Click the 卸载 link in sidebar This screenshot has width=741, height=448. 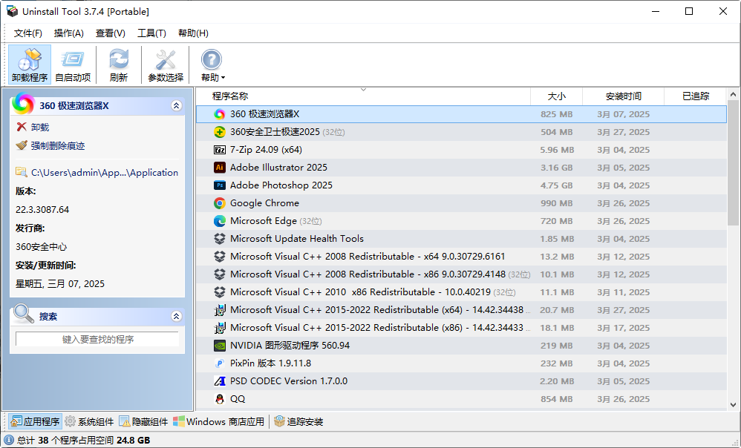[x=40, y=128]
